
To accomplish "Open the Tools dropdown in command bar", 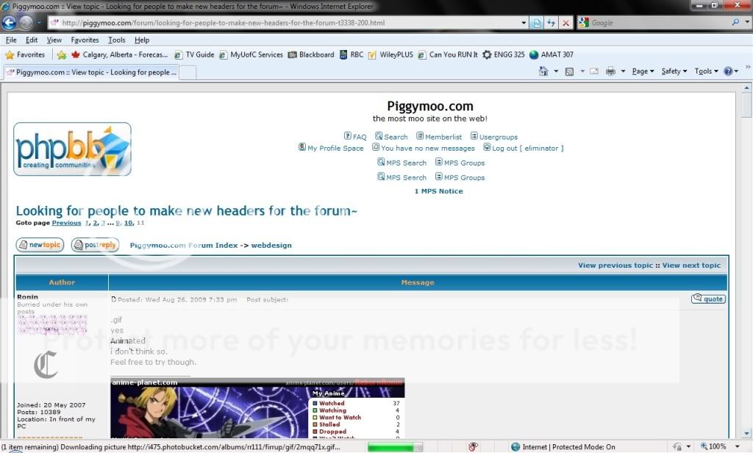I will (706, 71).
